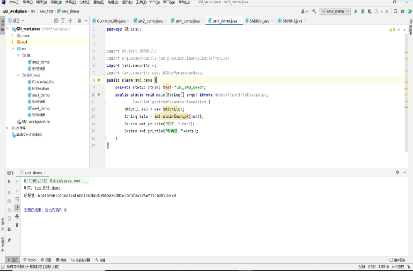The width and height of the screenshot is (413, 274).
Task: Open the Project view selector dropdown
Action: coord(16,21)
